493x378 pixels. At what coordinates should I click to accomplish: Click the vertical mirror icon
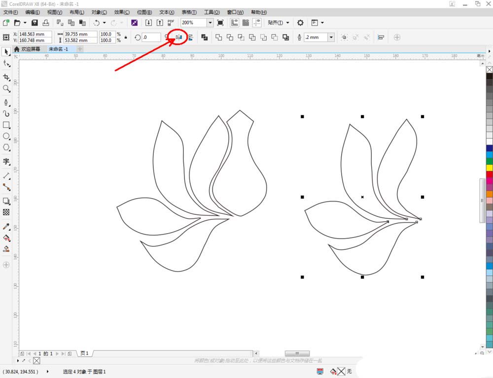click(x=190, y=37)
